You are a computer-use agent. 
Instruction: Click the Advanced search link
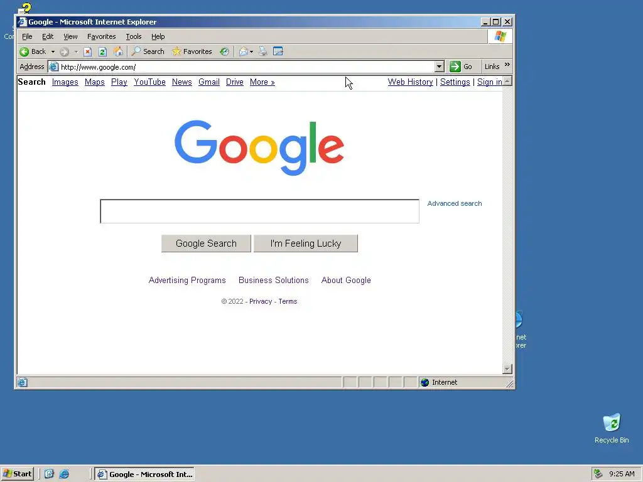455,203
